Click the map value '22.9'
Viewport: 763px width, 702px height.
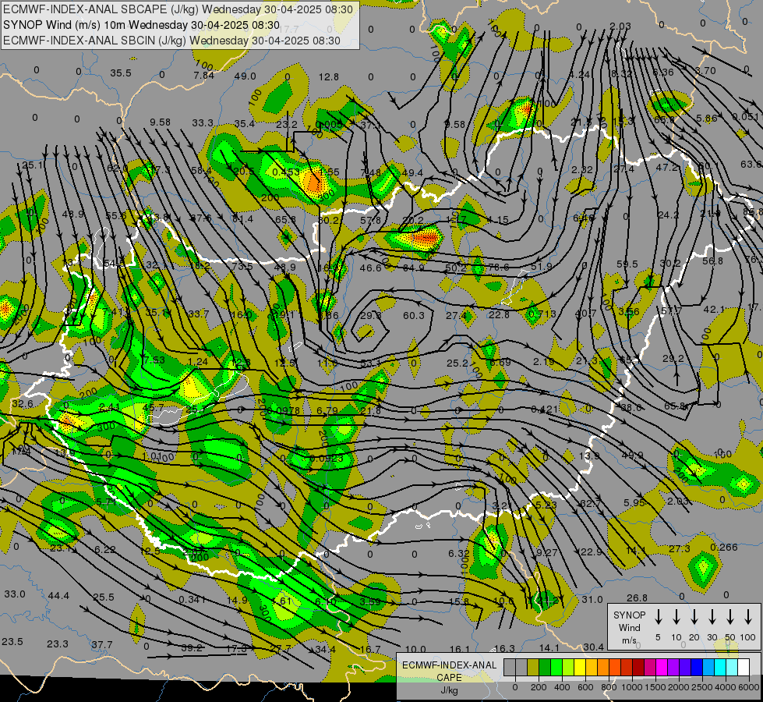pos(592,551)
